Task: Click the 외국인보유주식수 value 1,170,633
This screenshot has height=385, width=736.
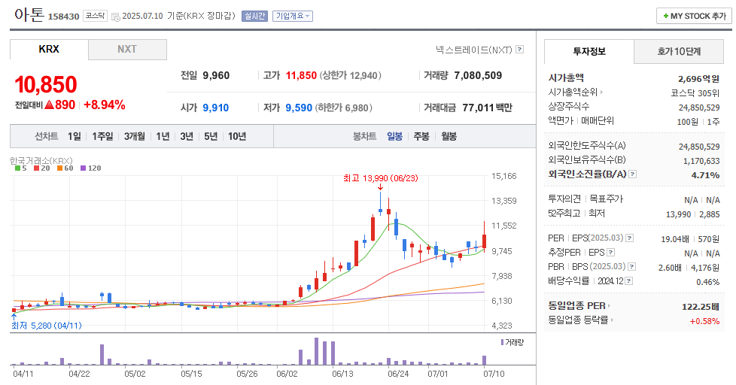Action: pyautogui.click(x=701, y=161)
